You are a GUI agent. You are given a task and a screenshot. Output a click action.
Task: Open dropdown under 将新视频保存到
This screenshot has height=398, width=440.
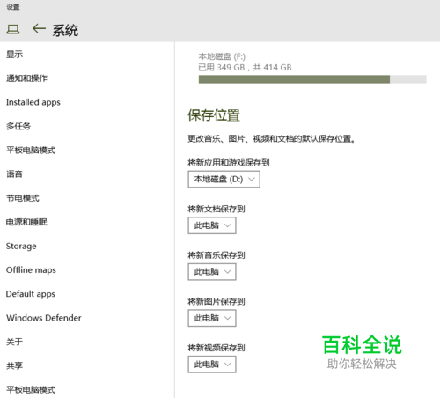(212, 365)
